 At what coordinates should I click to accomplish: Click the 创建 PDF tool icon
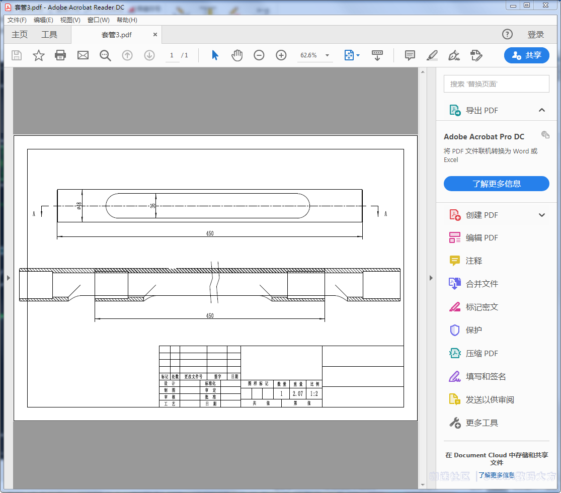point(455,215)
